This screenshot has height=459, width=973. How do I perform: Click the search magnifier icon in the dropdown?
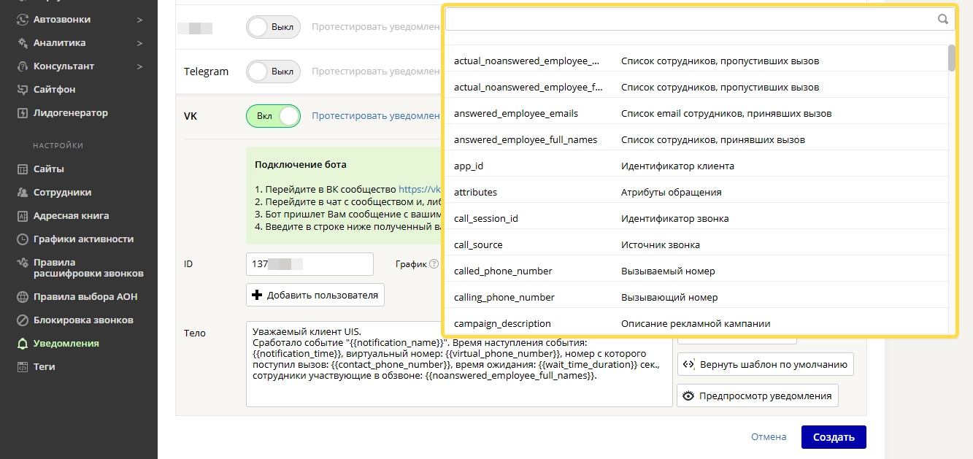(942, 20)
